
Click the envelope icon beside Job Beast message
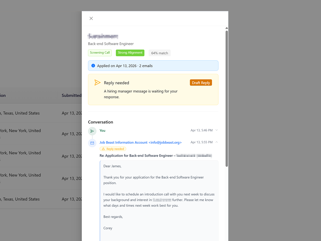coord(92,143)
